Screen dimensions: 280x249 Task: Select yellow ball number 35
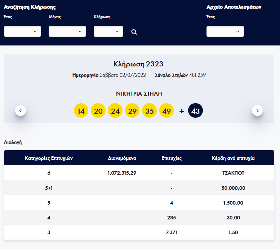pyautogui.click(x=150, y=111)
